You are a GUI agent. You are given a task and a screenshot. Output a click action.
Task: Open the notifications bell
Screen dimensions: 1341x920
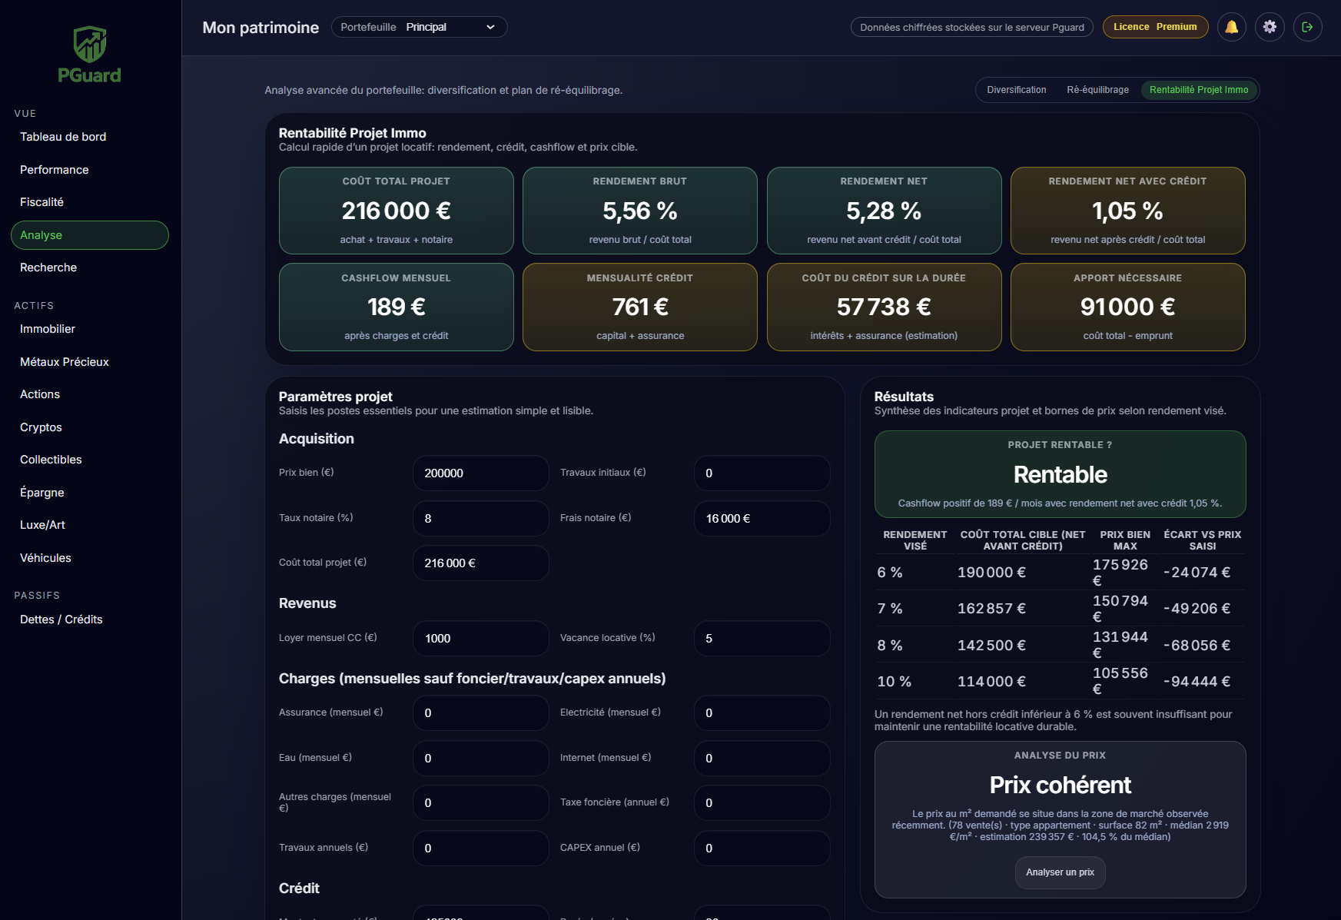coord(1231,27)
